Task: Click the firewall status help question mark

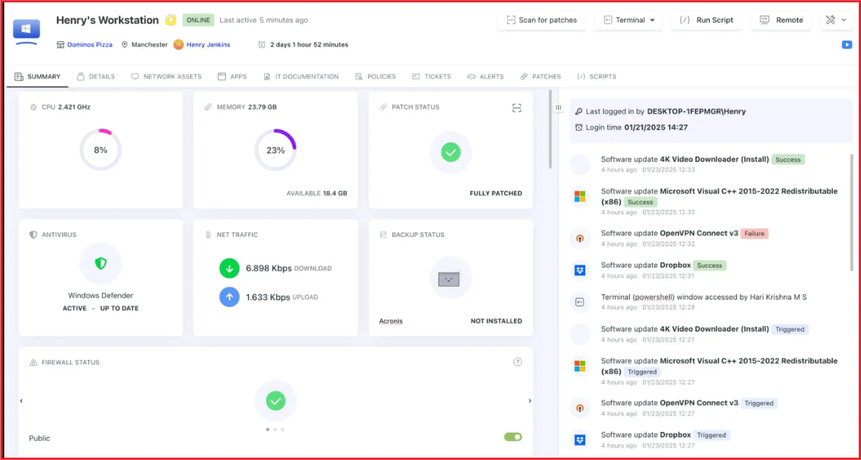Action: [518, 362]
